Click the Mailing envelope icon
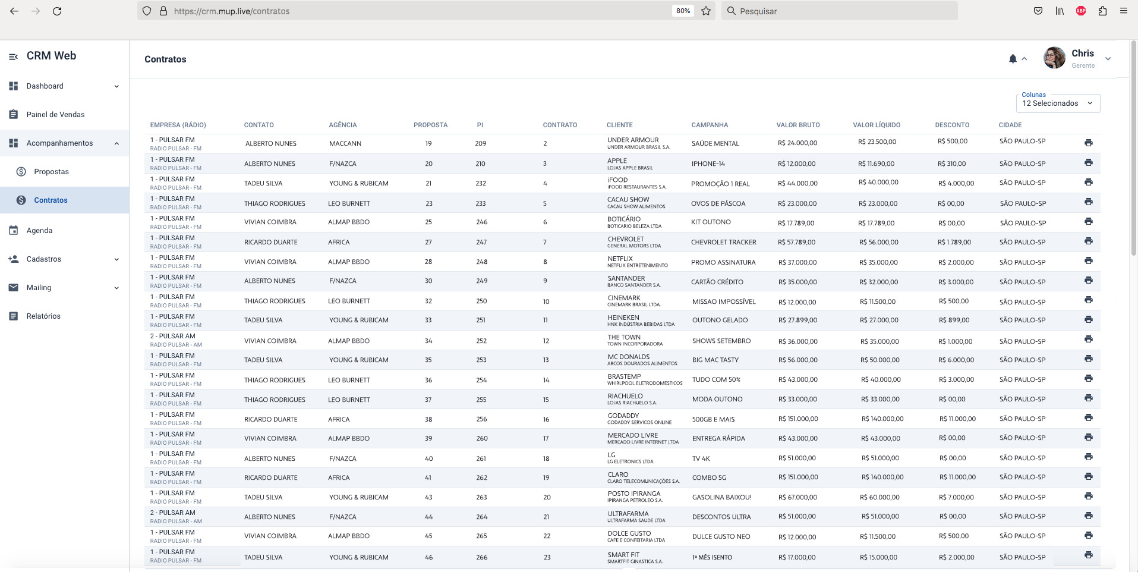Image resolution: width=1138 pixels, height=572 pixels. click(x=13, y=288)
